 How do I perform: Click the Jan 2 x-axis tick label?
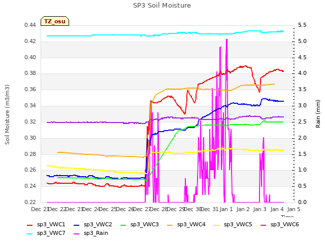tap(243, 209)
